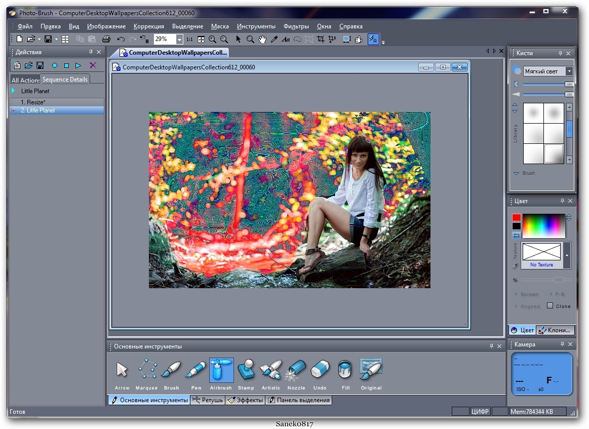
Task: Click the red foreground color swatch
Action: pos(516,217)
